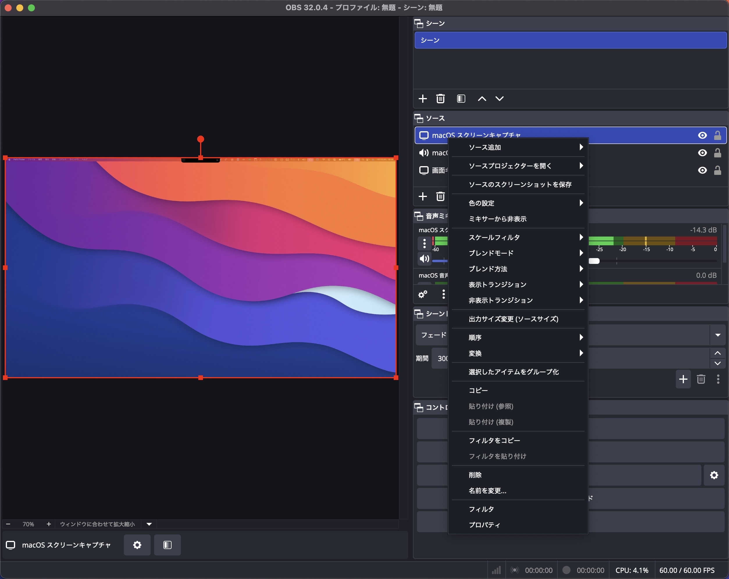Increase transition duration with up stepper
729x579 pixels.
[x=717, y=353]
